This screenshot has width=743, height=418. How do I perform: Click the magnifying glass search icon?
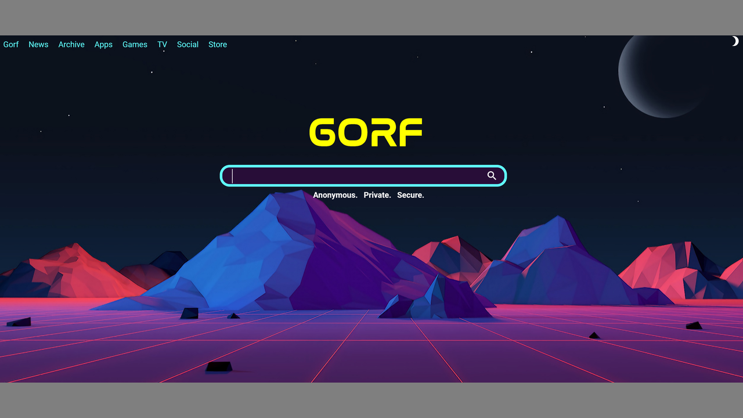pos(492,176)
